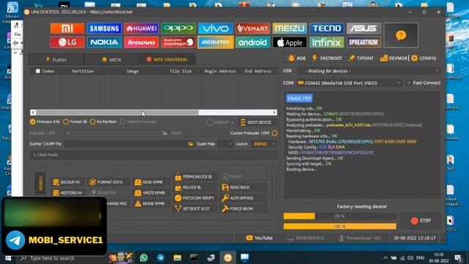This screenshot has width=469, height=264.
Task: Open the CONFIG settings
Action: point(424,59)
